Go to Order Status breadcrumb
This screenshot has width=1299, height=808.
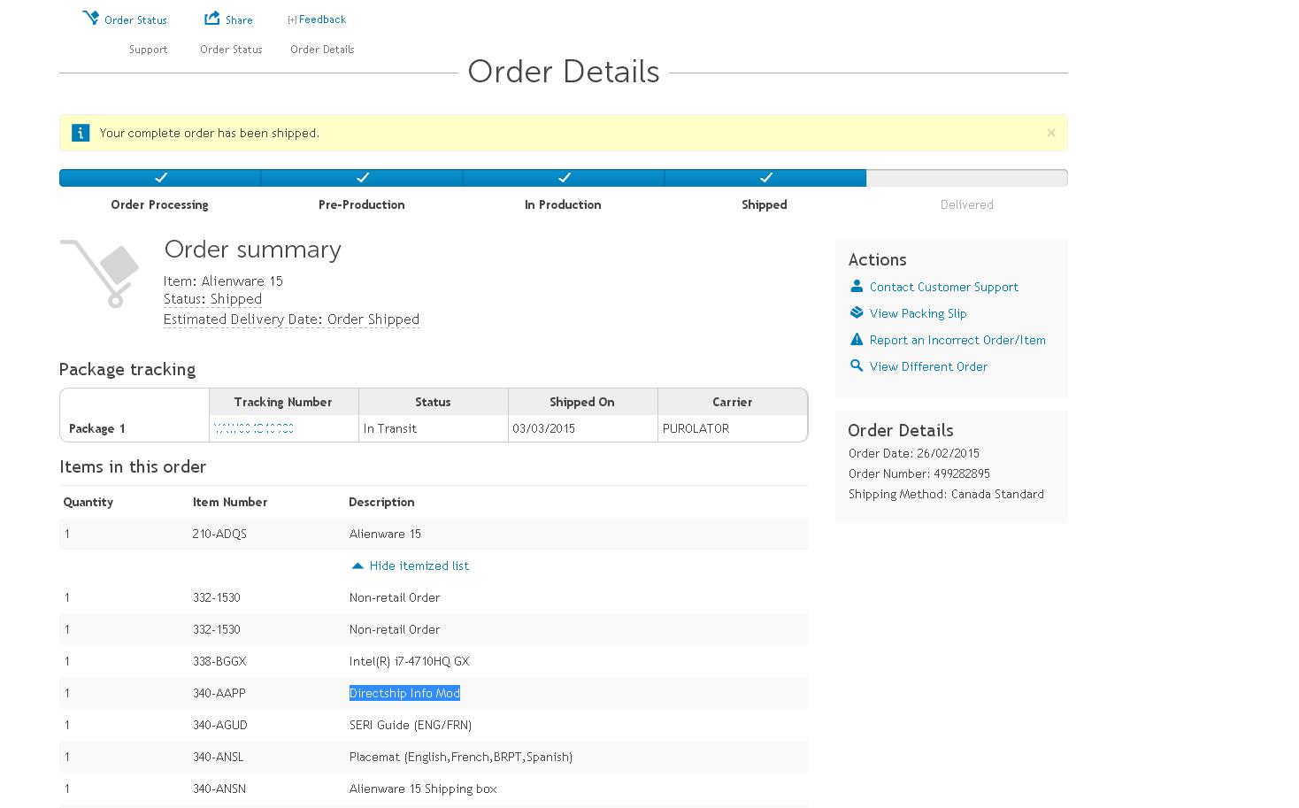[231, 50]
